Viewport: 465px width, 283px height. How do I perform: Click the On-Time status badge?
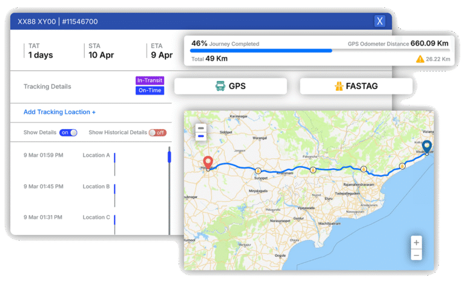(x=150, y=90)
